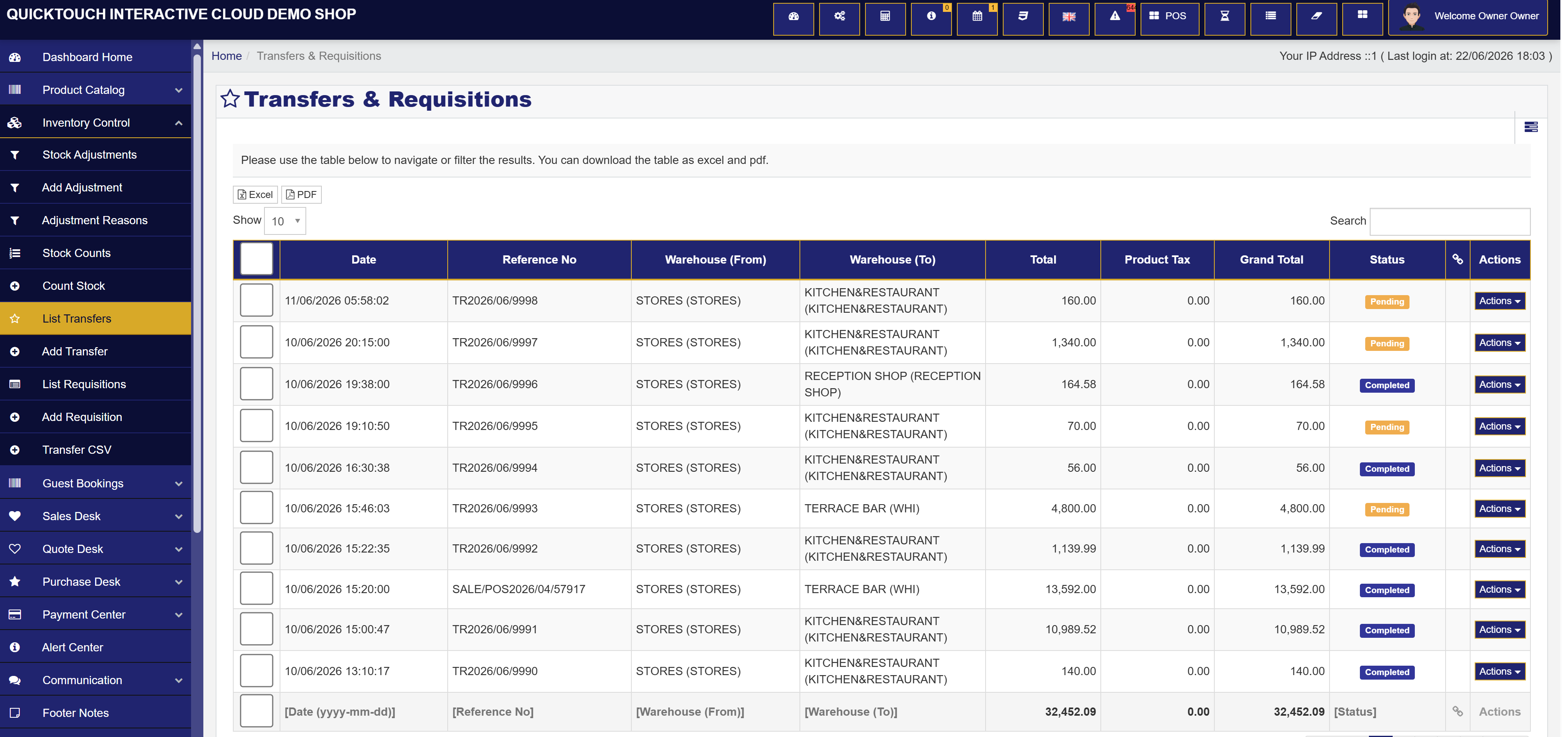Open Stock Adjustments in sidebar

click(96, 155)
